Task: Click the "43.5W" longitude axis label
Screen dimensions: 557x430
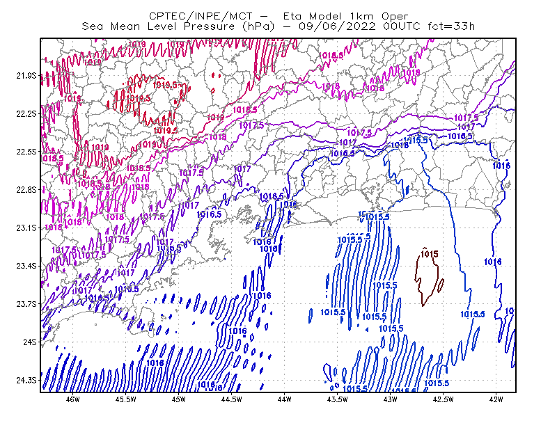Action: [x=338, y=399]
